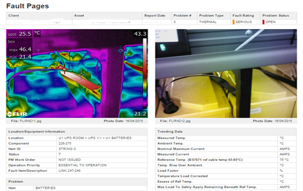Click the Measured Current row label

pos(173,154)
